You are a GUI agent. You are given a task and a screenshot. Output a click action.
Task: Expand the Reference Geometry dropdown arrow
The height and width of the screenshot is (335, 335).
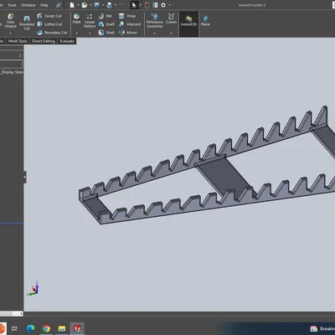(x=154, y=33)
